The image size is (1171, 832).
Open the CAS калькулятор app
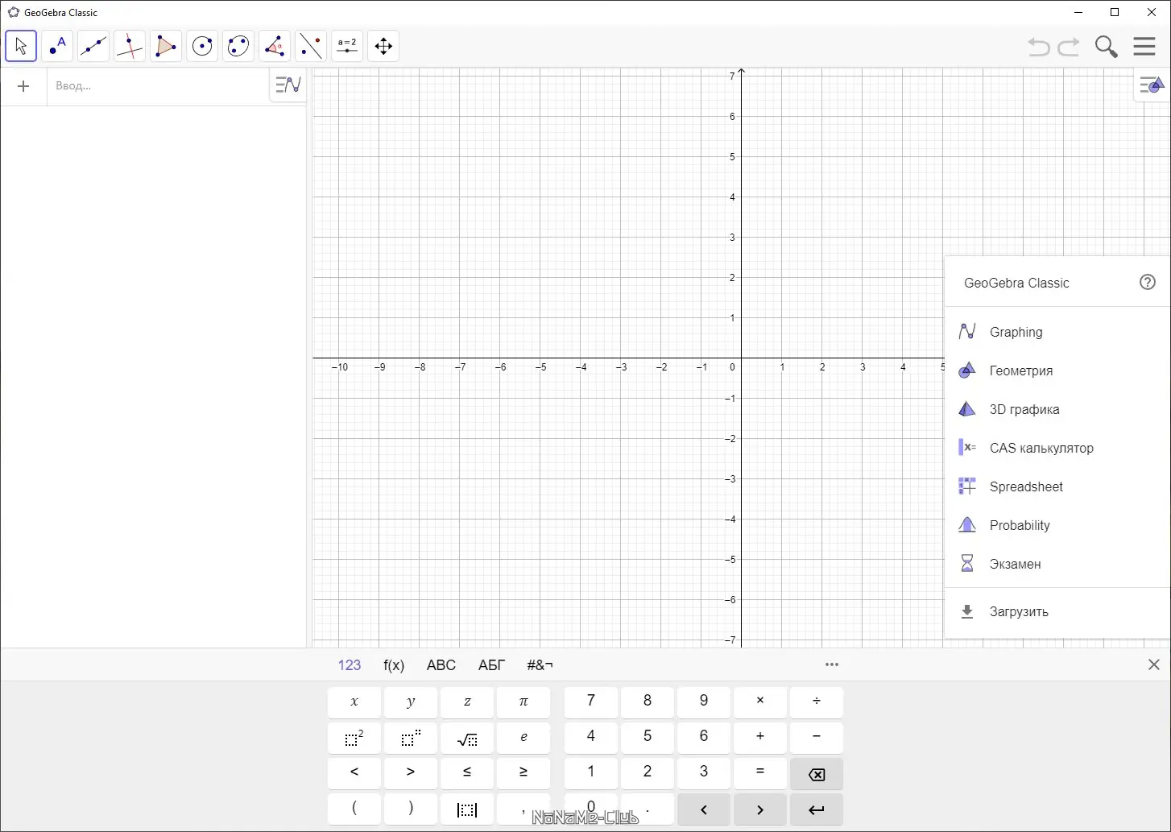(x=1057, y=448)
